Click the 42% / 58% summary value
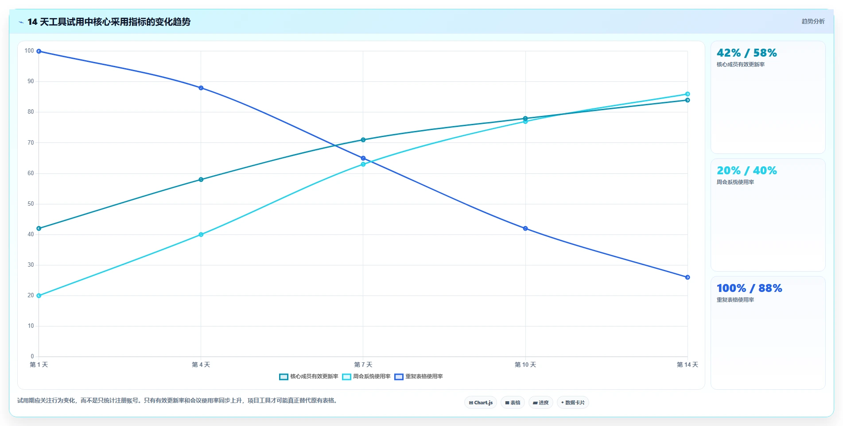Screen dimensions: 843x426 [746, 53]
